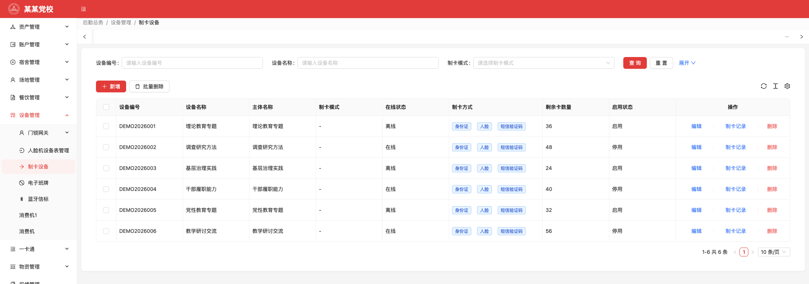
Task: Open the 场地管理 menu
Action: 38,80
